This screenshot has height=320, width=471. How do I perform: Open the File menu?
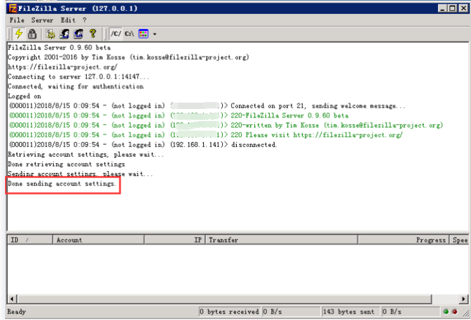click(x=17, y=20)
